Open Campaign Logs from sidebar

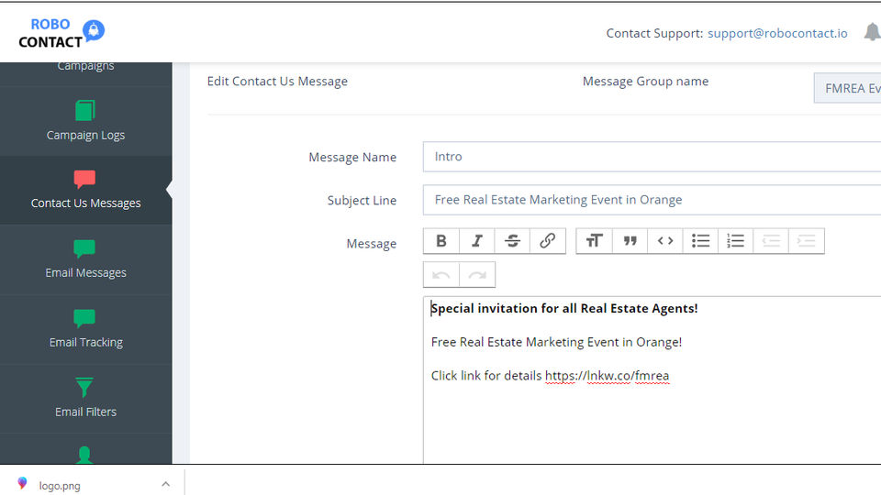pyautogui.click(x=85, y=121)
